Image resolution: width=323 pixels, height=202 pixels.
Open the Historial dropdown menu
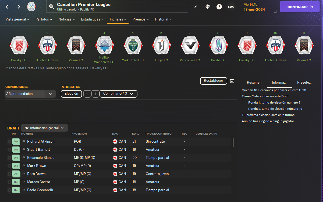click(x=163, y=19)
